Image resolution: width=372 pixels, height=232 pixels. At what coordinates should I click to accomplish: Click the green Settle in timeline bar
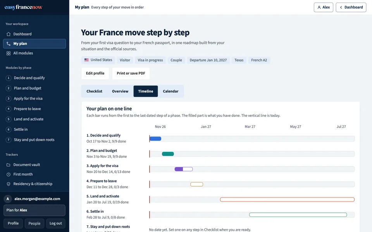click(x=298, y=215)
